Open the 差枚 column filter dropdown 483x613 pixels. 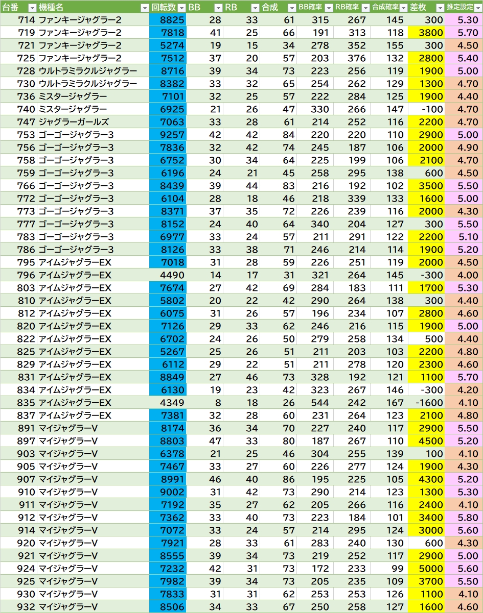(x=440, y=8)
